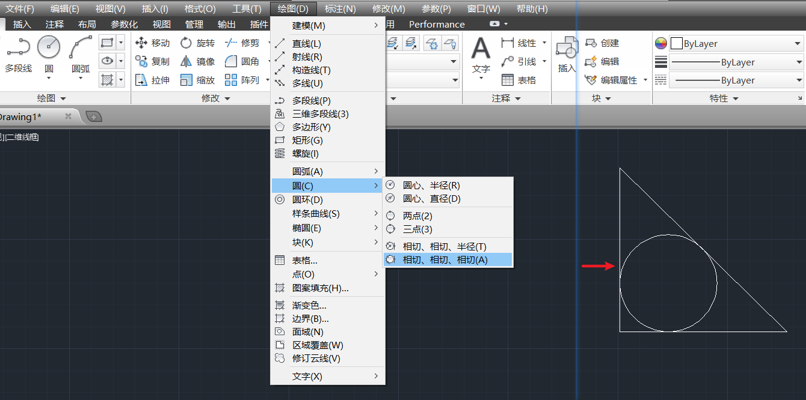Open the ByLayer color dropdown
This screenshot has height=400, width=806.
[x=737, y=44]
